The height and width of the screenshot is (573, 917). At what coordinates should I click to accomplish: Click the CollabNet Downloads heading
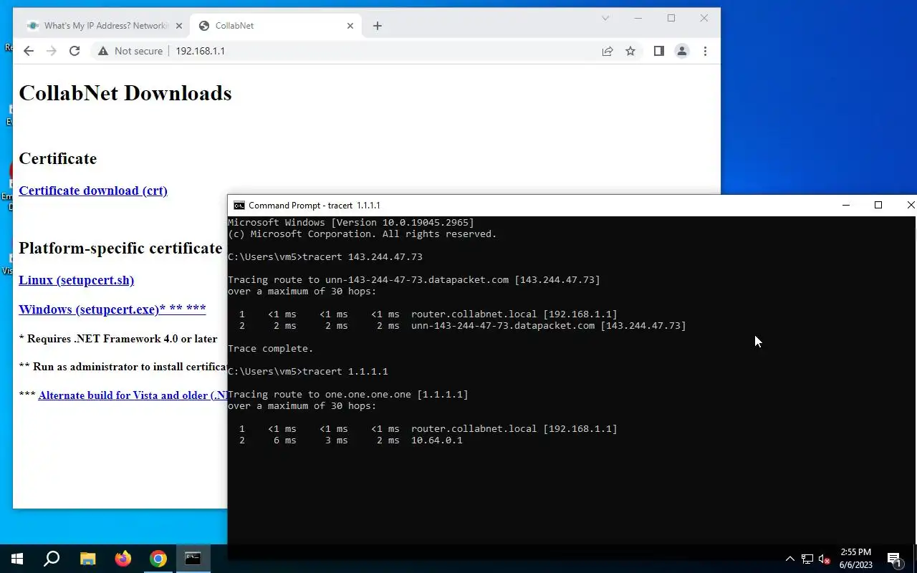point(125,93)
